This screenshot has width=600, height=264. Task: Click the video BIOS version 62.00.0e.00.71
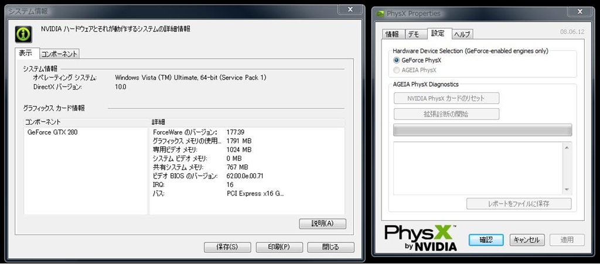tap(245, 176)
